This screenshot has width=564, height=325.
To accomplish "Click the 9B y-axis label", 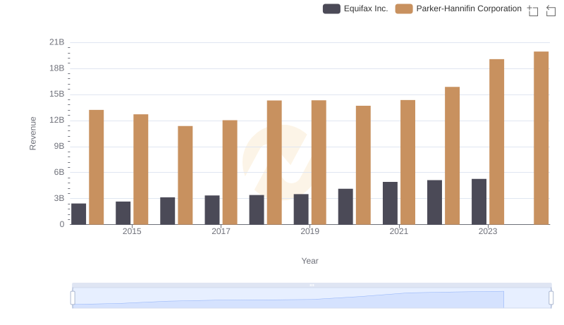I will (59, 147).
